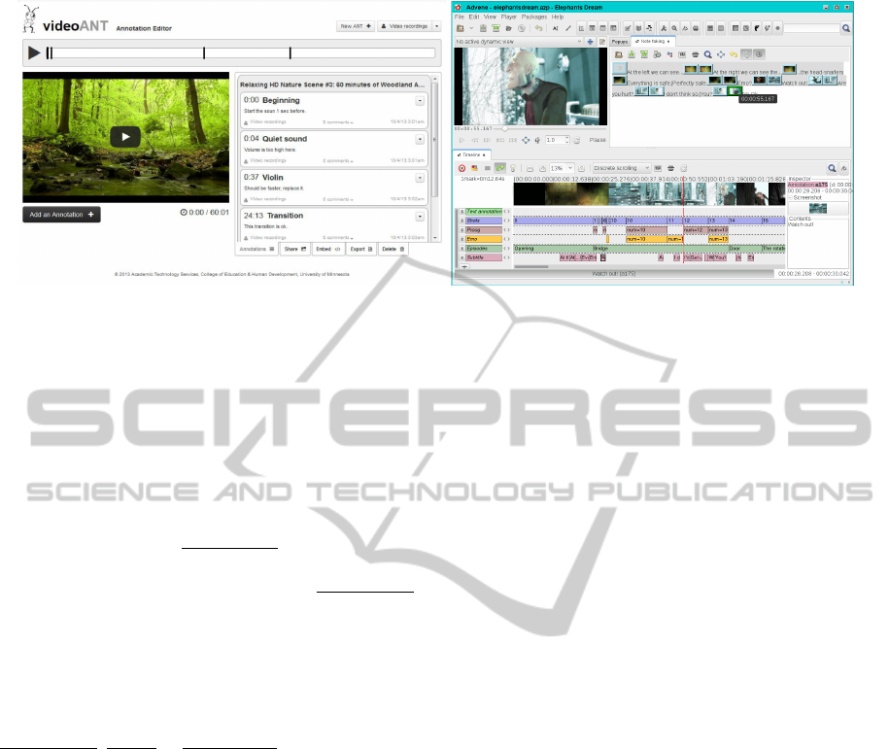Open the Embed code tab
This screenshot has height=749, width=889.
point(328,249)
